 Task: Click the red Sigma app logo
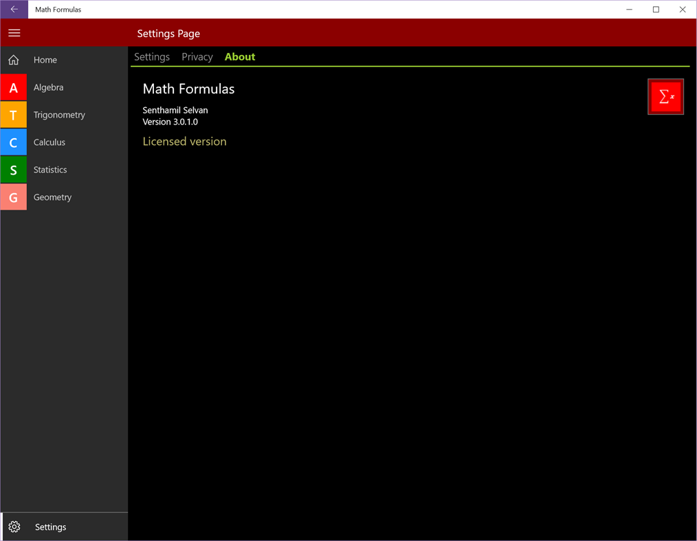click(x=665, y=96)
